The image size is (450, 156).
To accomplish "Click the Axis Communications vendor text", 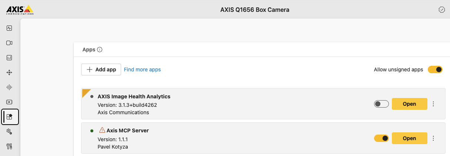I will tap(123, 112).
